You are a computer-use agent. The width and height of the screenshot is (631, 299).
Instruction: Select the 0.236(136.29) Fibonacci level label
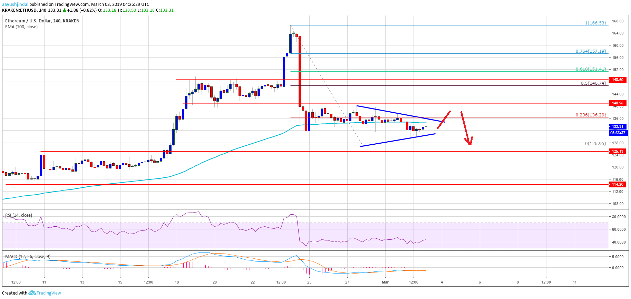[591, 115]
